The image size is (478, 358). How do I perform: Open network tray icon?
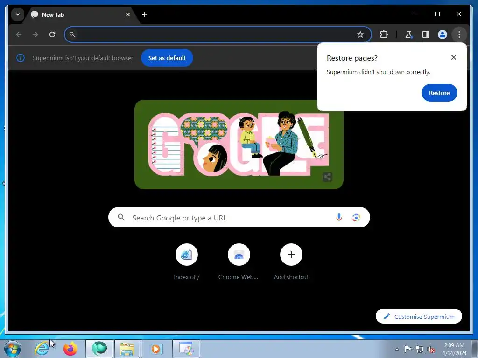pyautogui.click(x=420, y=349)
